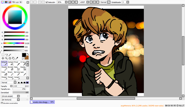Click the Tamaño size multiplier toggle button
The height and width of the screenshot is (107, 185).
11,86
